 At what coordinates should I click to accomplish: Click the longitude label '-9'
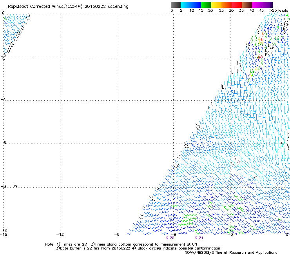click(117, 235)
